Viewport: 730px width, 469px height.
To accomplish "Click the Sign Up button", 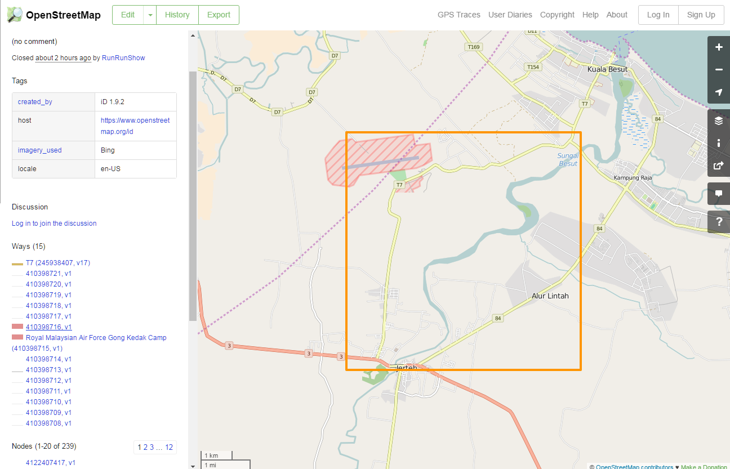I will pos(701,15).
